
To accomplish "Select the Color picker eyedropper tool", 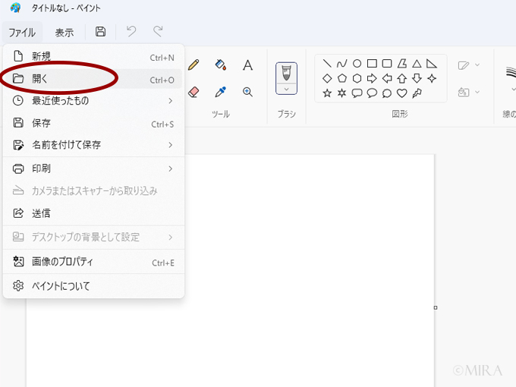I will click(221, 92).
